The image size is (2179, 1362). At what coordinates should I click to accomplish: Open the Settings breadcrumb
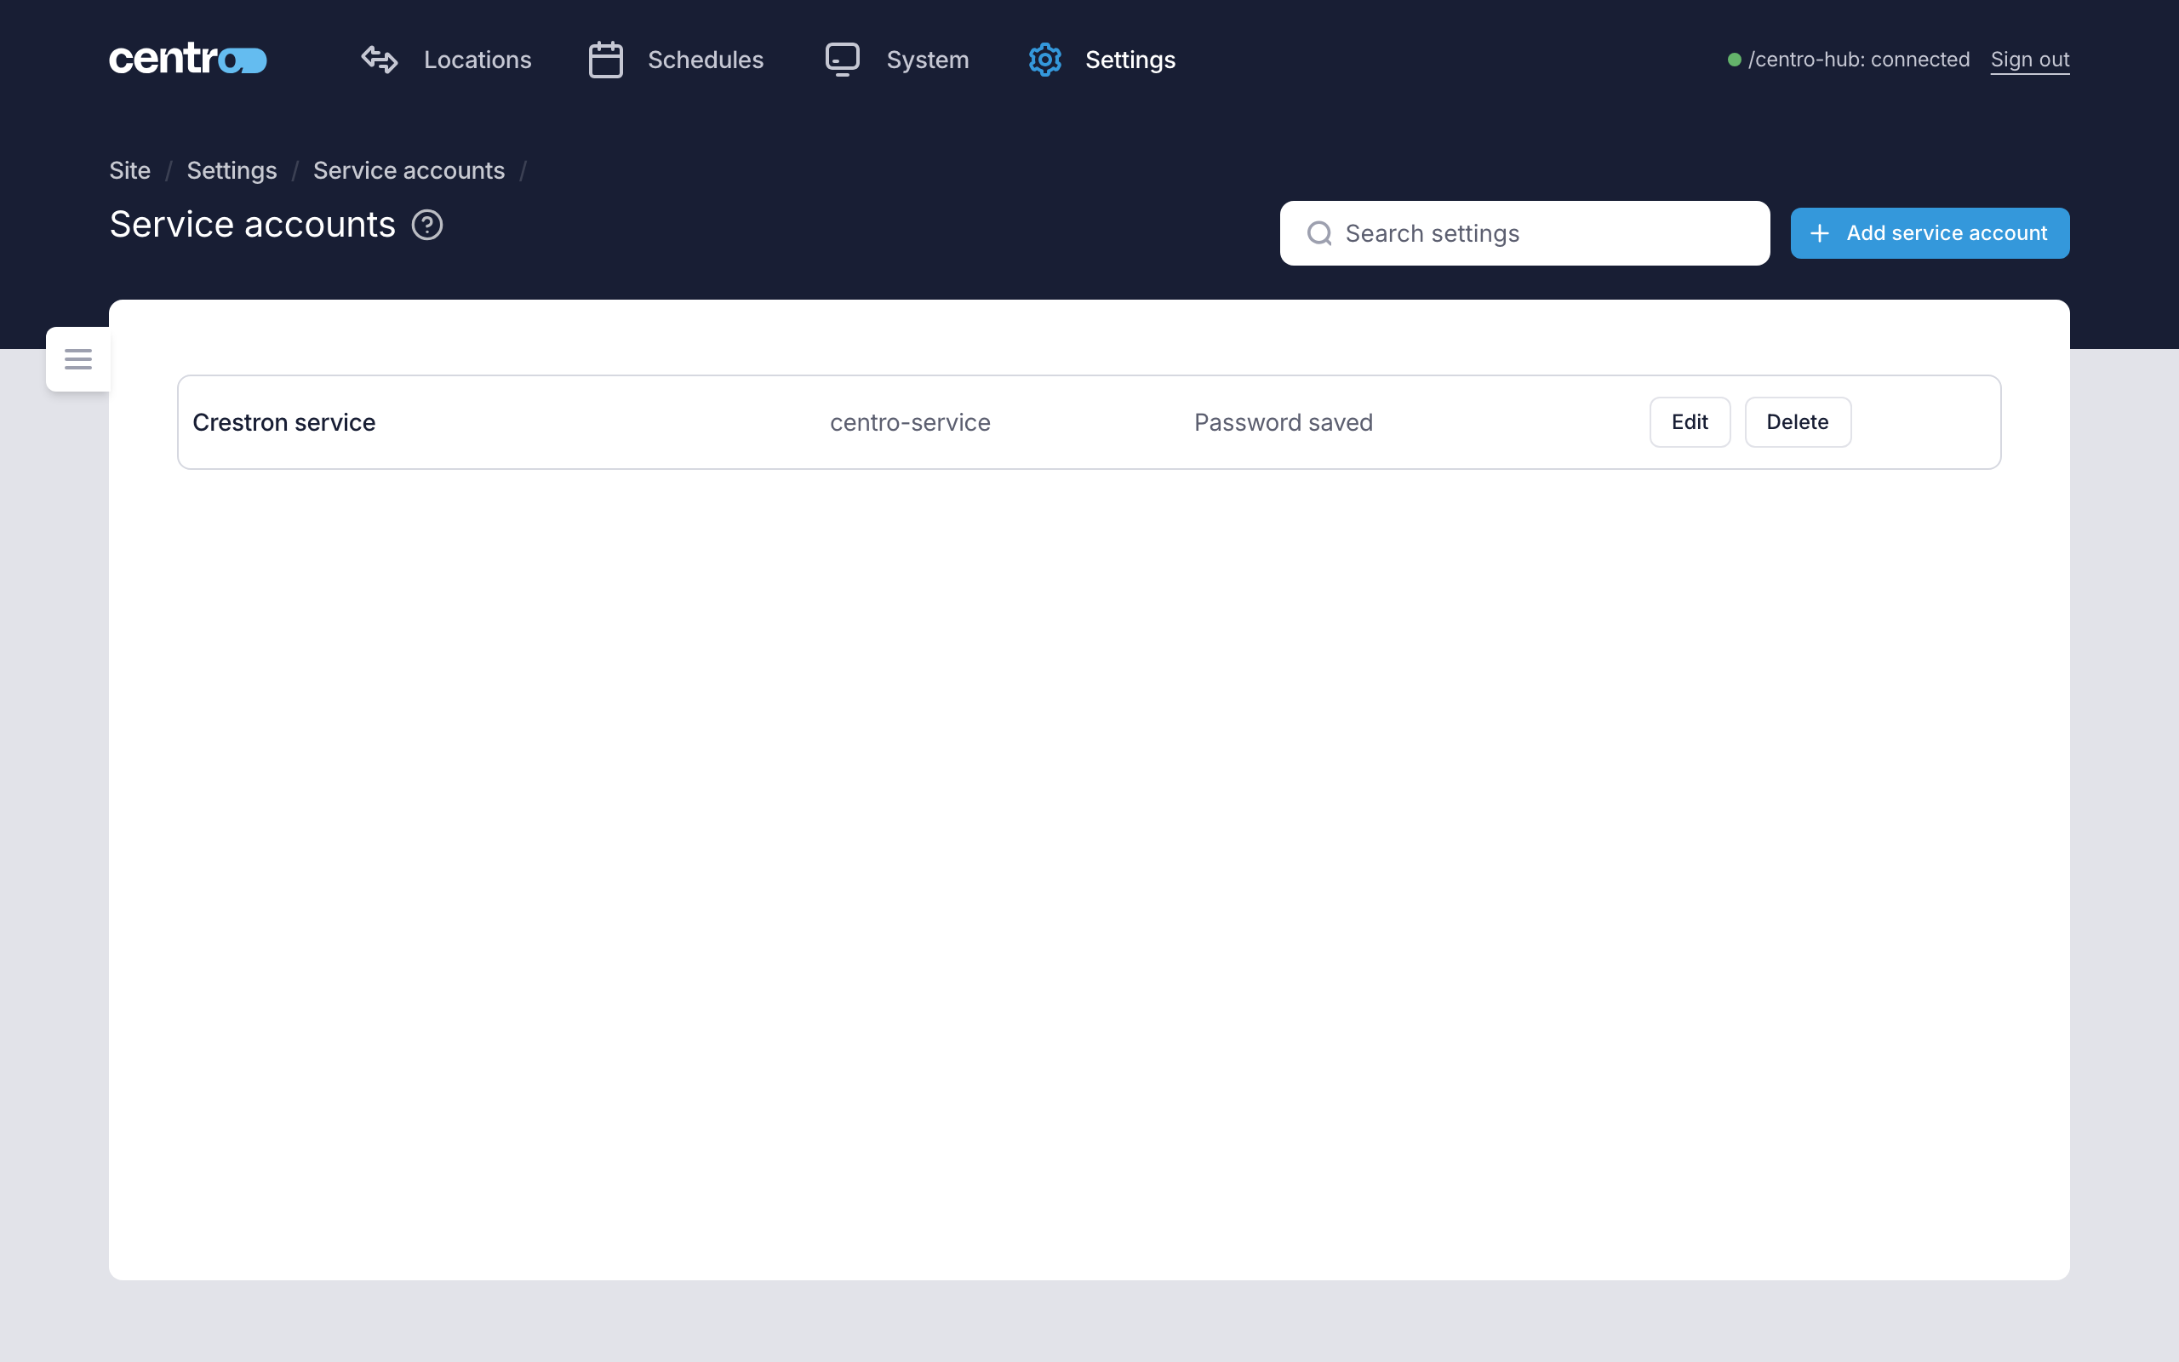[x=232, y=170]
